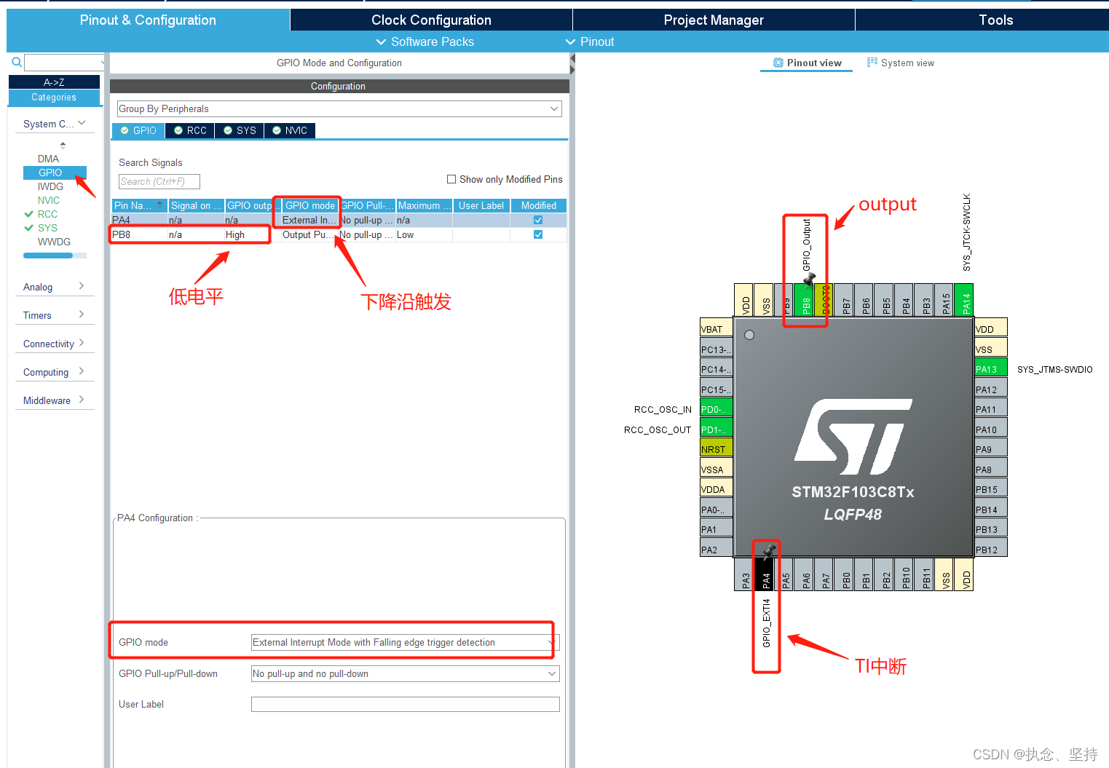The width and height of the screenshot is (1109, 768).
Task: Click the System view grid icon
Action: click(x=872, y=63)
